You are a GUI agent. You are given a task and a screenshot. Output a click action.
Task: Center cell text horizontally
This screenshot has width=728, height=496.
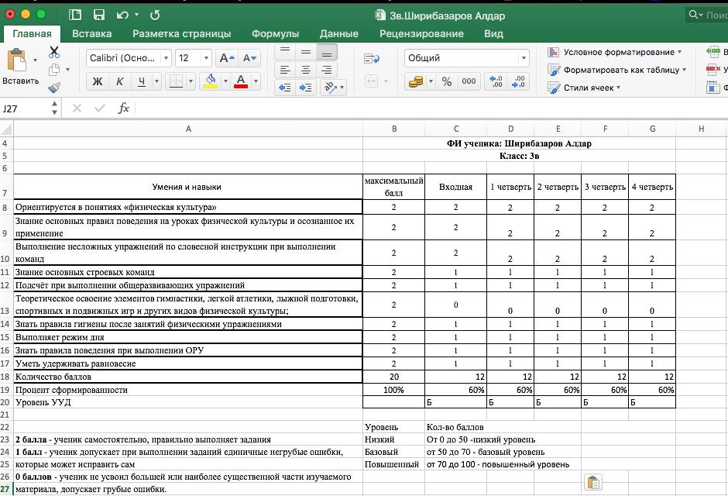pos(305,70)
